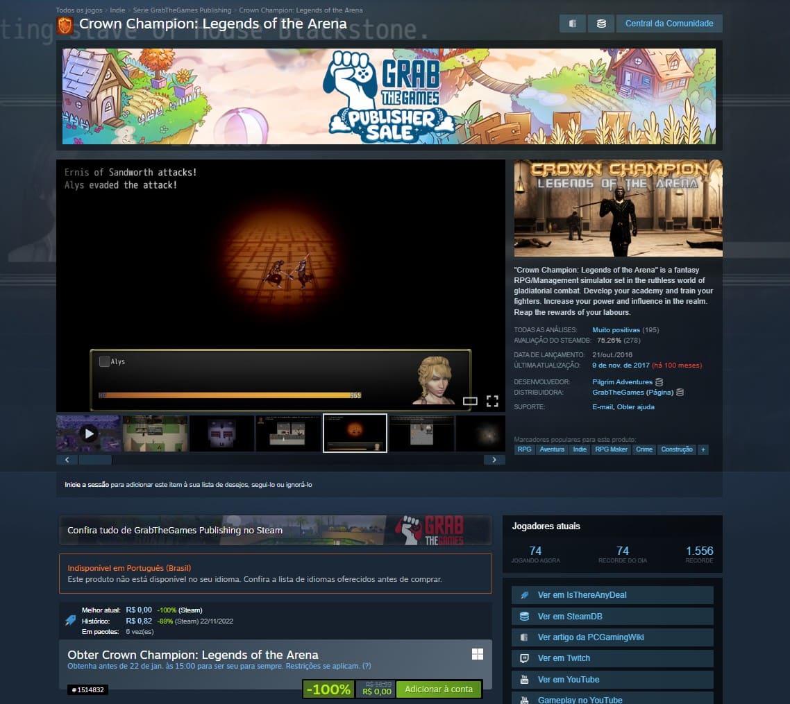This screenshot has height=704, width=790.
Task: Click the IsThereAnyDeal rocket icon near price history
Action: [x=71, y=620]
